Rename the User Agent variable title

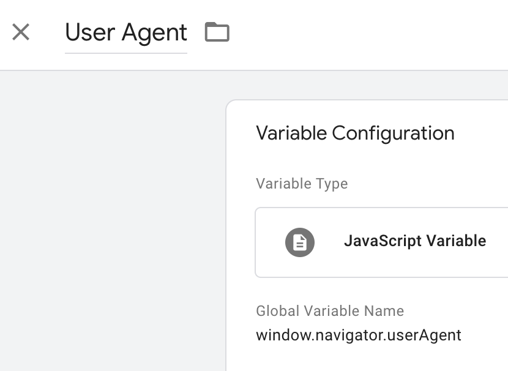(x=126, y=32)
